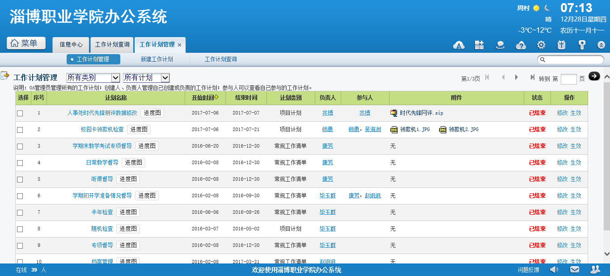Click the speaker sound icon at bottom
The height and width of the screenshot is (276, 610).
coord(554,269)
